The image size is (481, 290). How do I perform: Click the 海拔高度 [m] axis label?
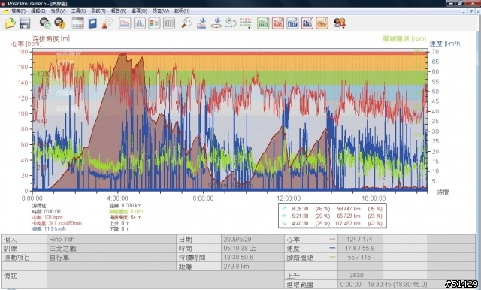(51, 38)
